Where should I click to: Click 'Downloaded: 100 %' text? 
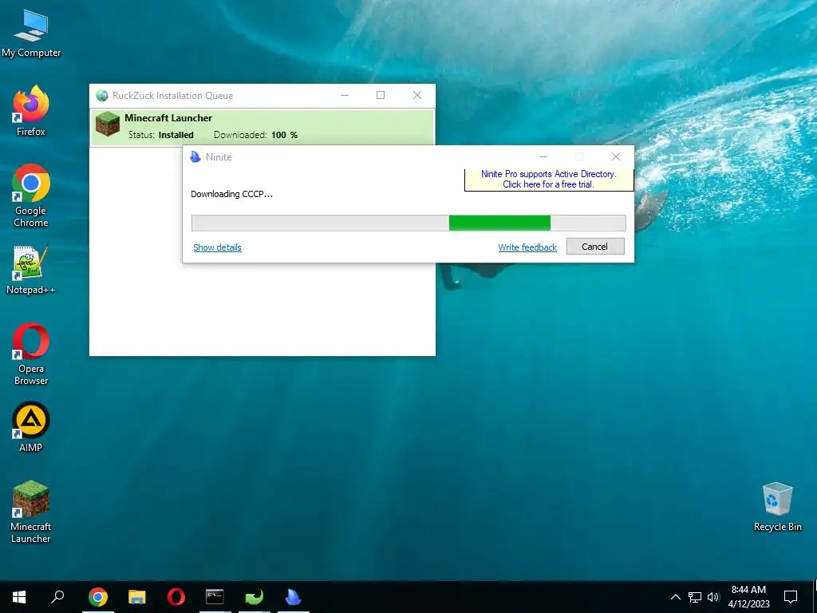pos(256,135)
